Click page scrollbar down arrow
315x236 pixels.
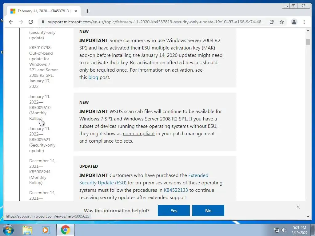308,217
